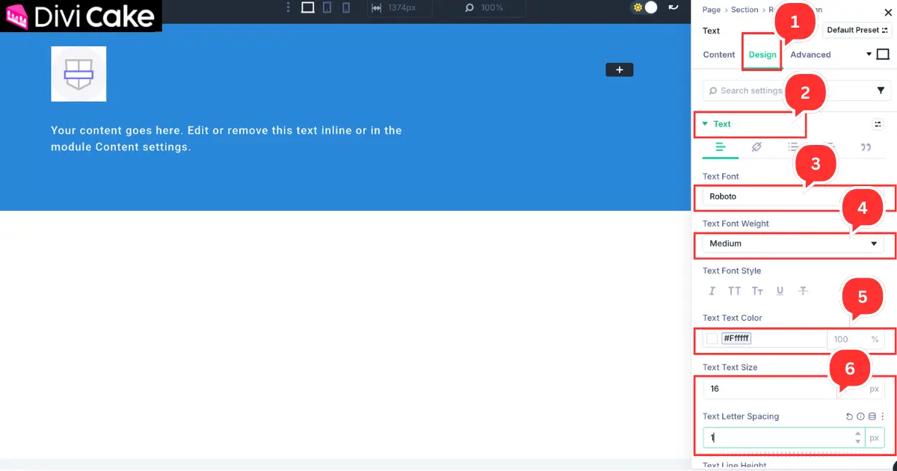Open the Text group preset icon
The image size is (897, 471).
coord(878,124)
